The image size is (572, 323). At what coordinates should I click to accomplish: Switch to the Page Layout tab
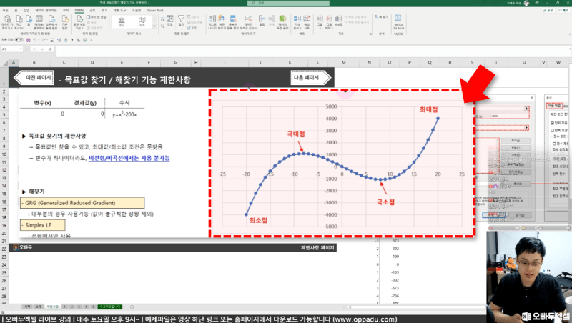pos(46,10)
